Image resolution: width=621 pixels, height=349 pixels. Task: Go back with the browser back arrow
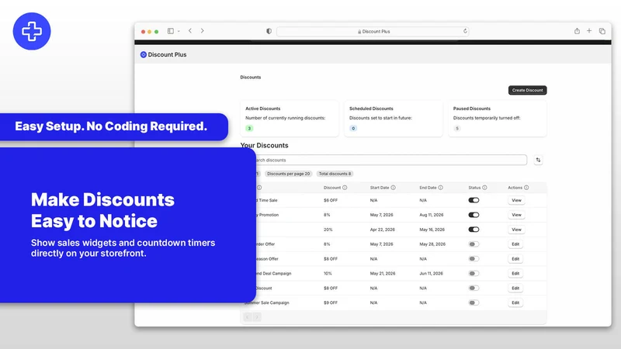pos(190,31)
